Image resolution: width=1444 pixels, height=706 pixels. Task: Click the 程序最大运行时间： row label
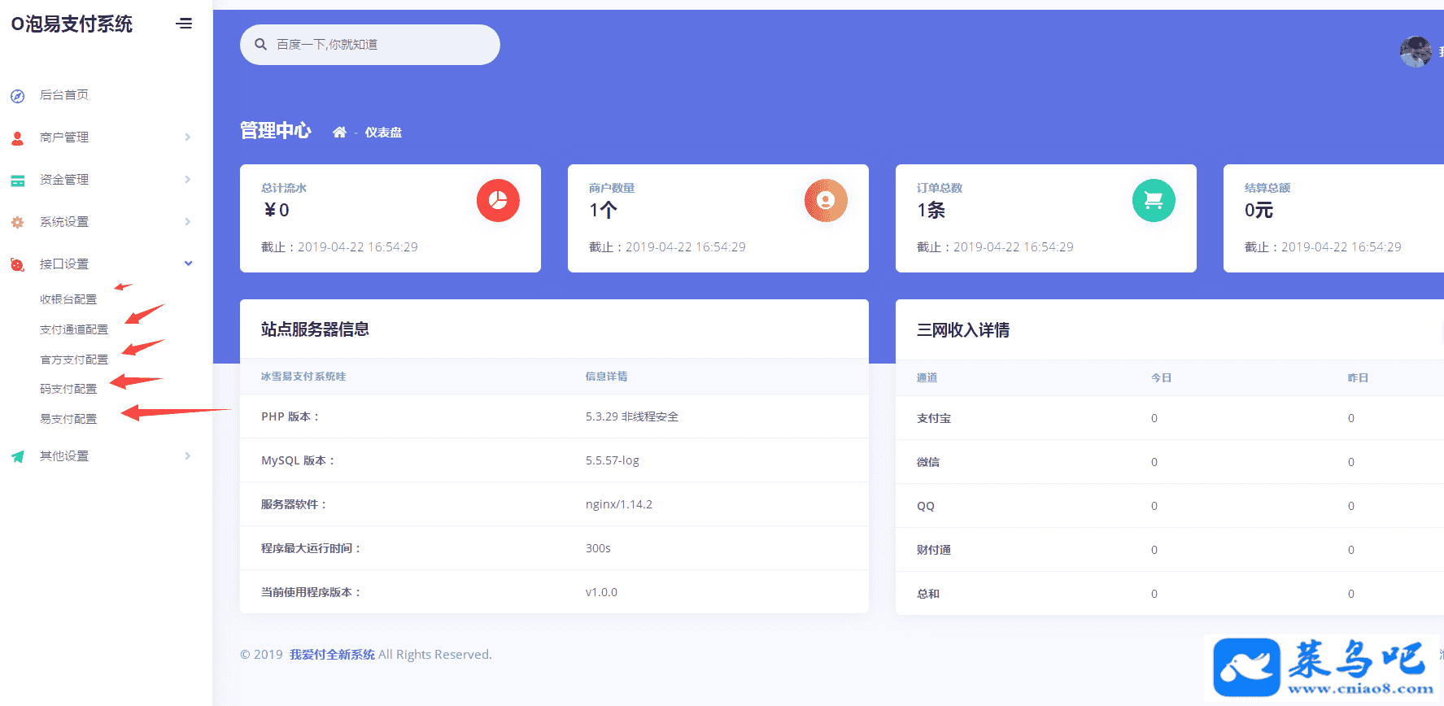point(312,548)
